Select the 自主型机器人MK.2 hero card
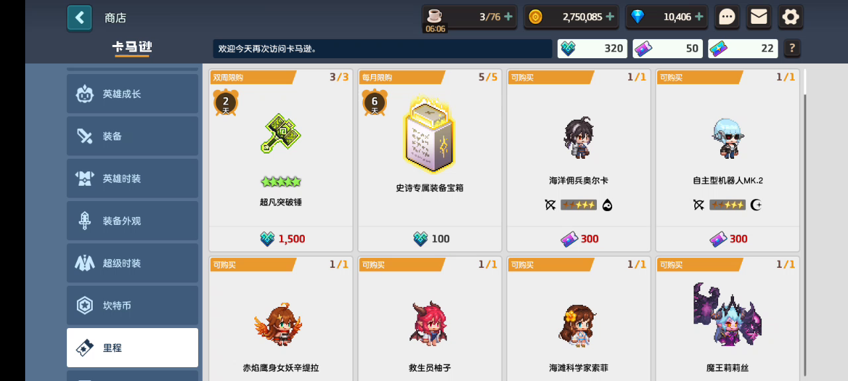This screenshot has width=848, height=381. (727, 160)
